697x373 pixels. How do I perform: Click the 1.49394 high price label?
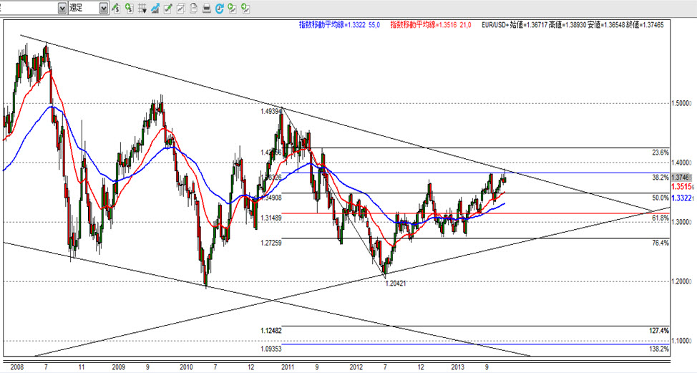pos(271,112)
